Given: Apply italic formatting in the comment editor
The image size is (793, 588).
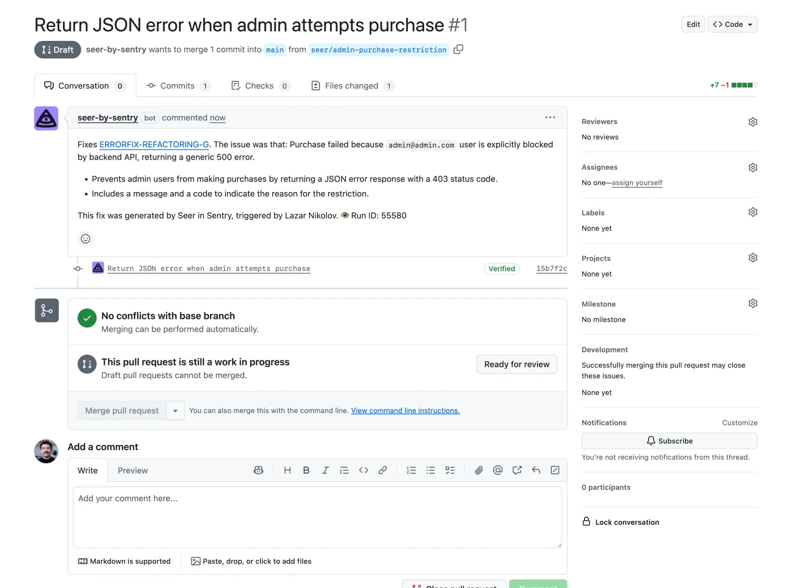Looking at the screenshot, I should (x=325, y=470).
